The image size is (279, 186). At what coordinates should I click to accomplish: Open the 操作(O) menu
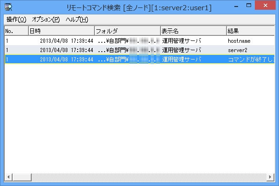click(x=16, y=20)
